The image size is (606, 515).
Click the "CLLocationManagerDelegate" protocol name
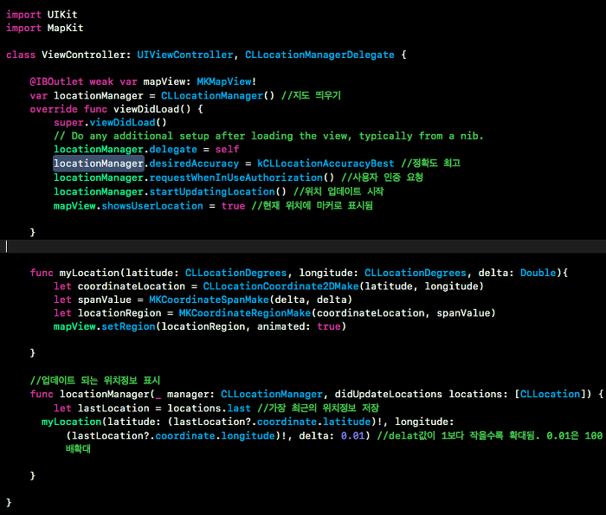click(319, 55)
